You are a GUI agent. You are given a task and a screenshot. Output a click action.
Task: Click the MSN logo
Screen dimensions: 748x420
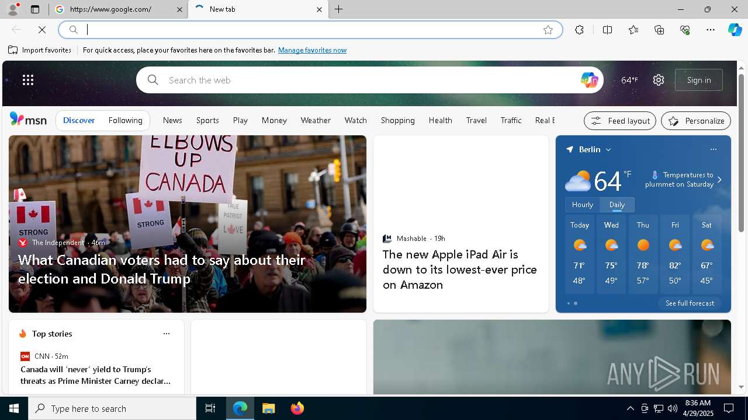[28, 120]
